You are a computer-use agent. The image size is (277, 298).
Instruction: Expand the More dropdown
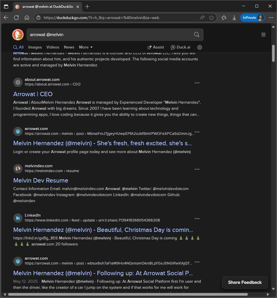pos(86,47)
